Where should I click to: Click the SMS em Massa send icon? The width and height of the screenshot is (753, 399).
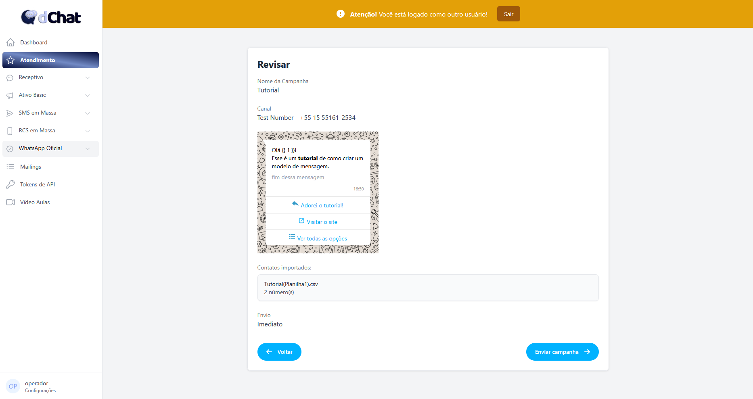(10, 113)
